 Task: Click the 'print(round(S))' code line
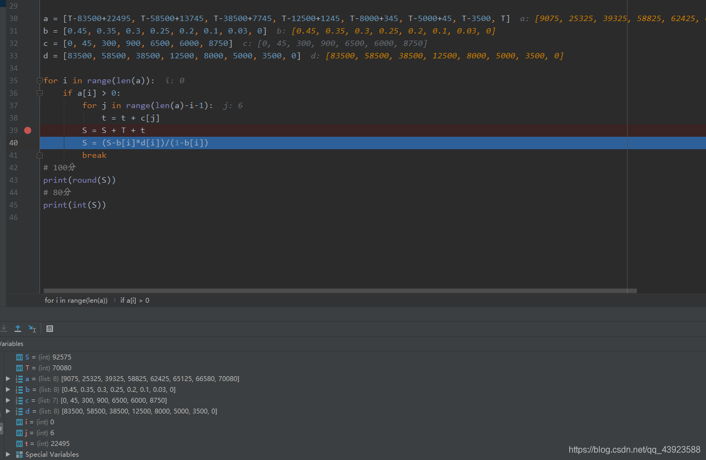(x=79, y=180)
